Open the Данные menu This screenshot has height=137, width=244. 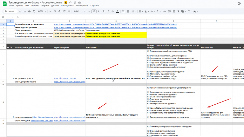(x=55, y=6)
